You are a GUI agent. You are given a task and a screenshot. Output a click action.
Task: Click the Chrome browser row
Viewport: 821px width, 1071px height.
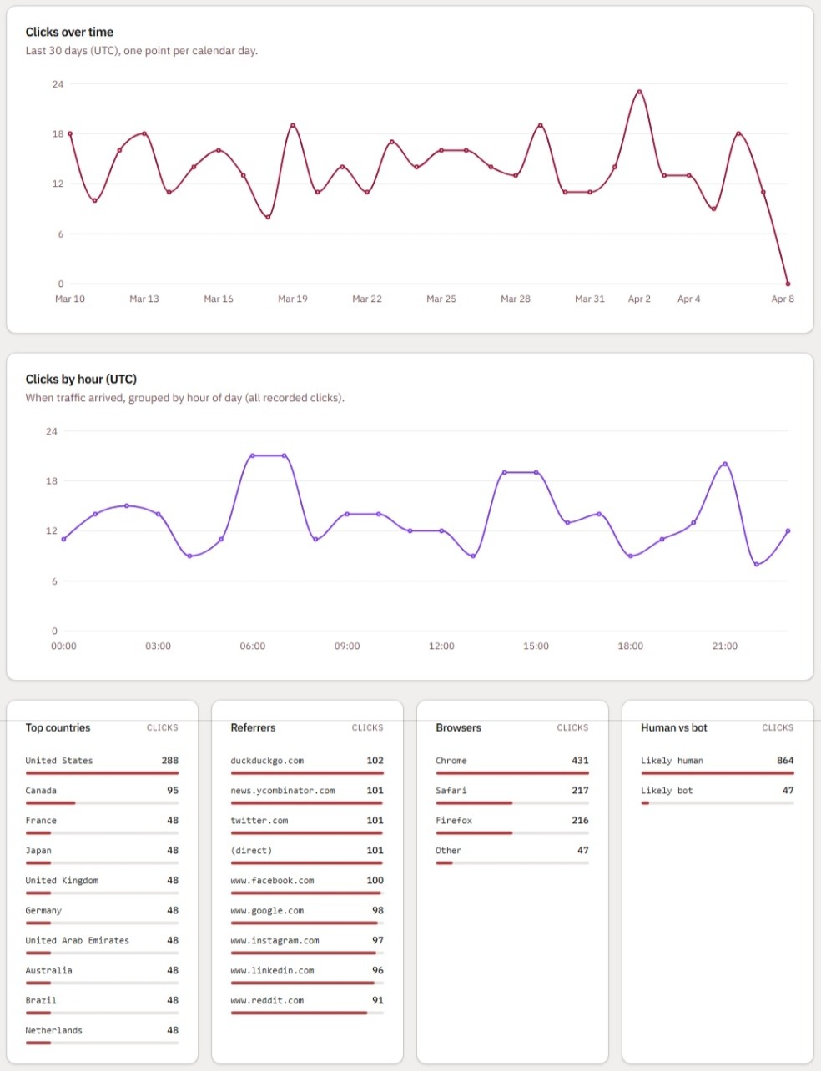point(451,760)
